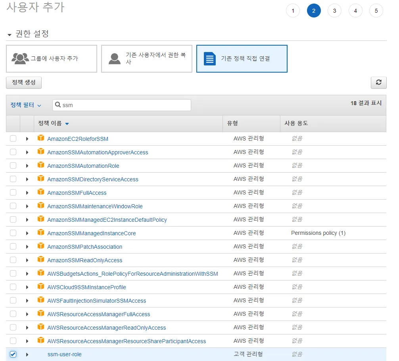399x361 pixels.
Task: Collapse the 권한 설정 section
Action: tap(10, 35)
